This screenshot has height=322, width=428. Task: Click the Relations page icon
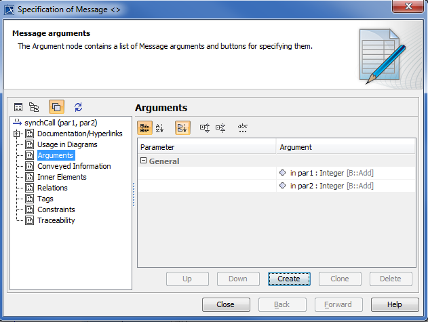(x=29, y=188)
